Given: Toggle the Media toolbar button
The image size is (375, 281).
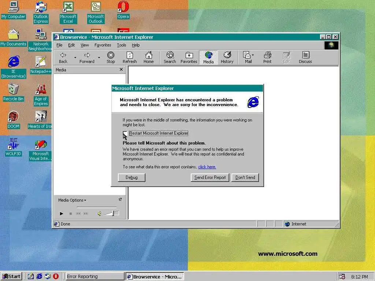Looking at the screenshot, I should click(x=208, y=57).
